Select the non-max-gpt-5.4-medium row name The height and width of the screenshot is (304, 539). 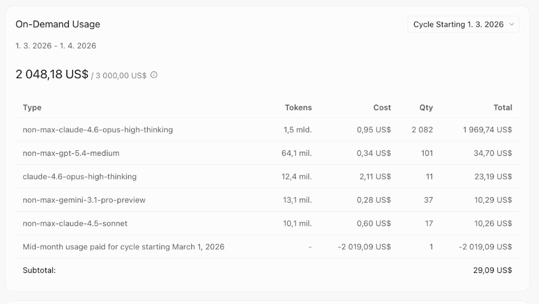click(x=71, y=153)
